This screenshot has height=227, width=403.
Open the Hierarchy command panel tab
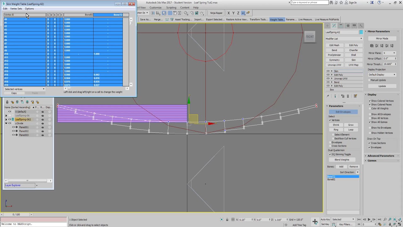pyautogui.click(x=341, y=26)
